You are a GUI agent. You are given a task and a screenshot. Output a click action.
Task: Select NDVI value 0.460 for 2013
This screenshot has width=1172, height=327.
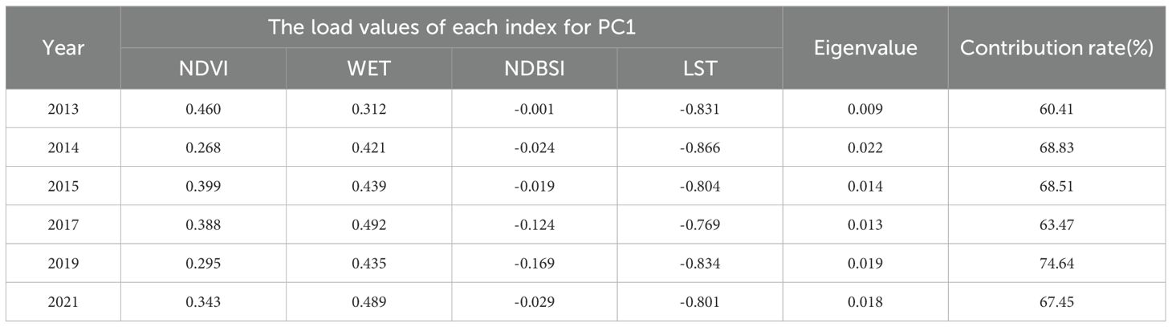tap(203, 109)
